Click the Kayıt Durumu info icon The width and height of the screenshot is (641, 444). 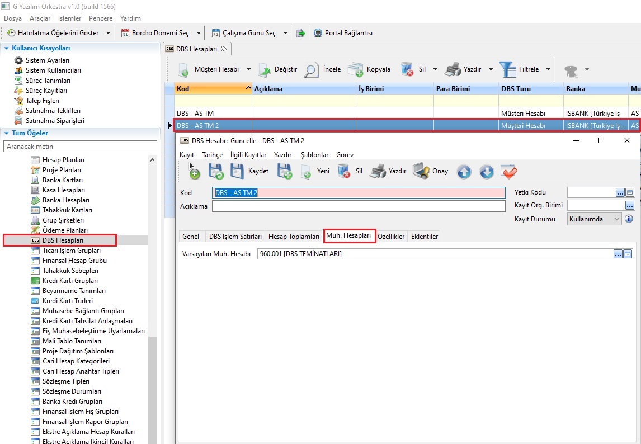(x=629, y=219)
